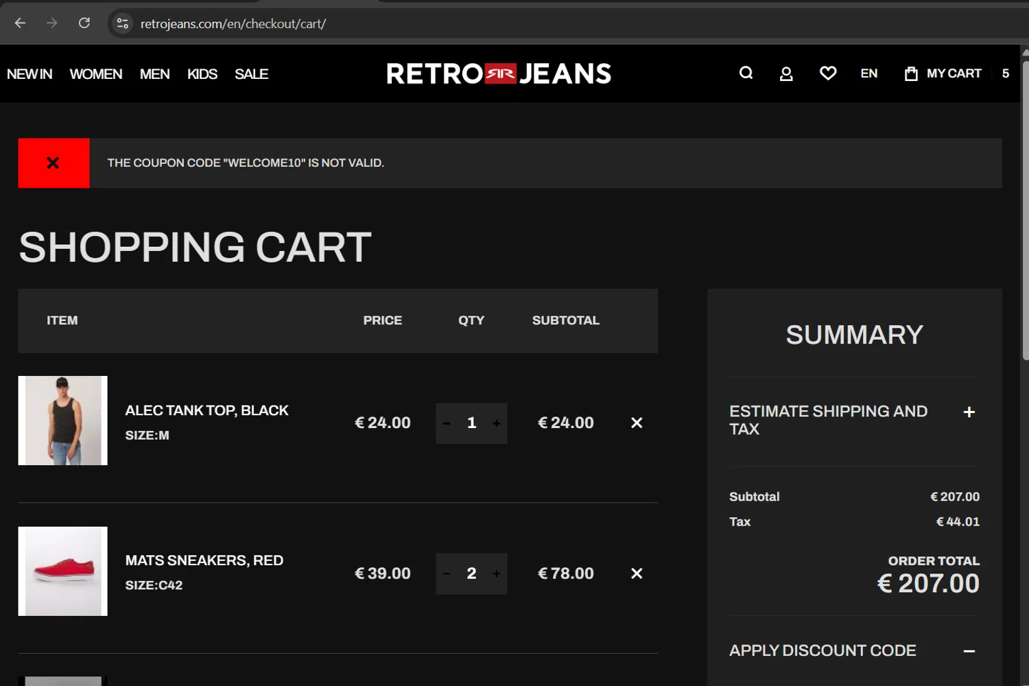Viewport: 1029px width, 686px height.
Task: Click the € 78.00 sneakers subtotal
Action: [566, 573]
